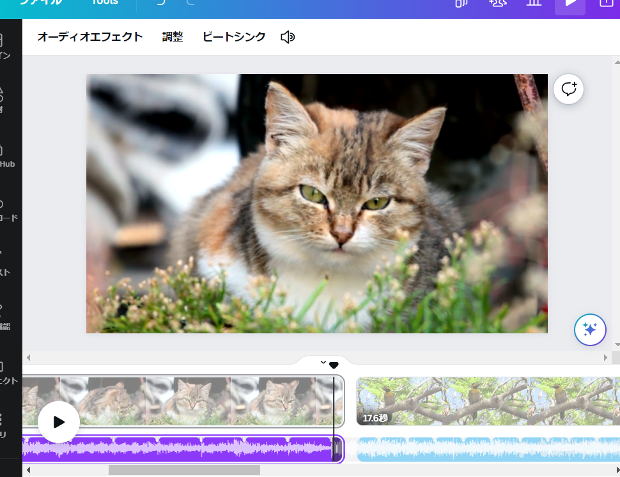Open the ビートシンク beat sync option

tap(234, 37)
